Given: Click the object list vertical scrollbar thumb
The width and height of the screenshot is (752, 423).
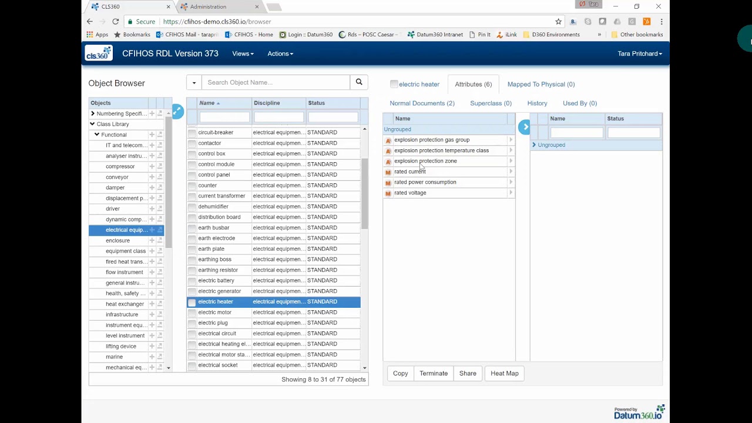Looking at the screenshot, I should click(364, 194).
